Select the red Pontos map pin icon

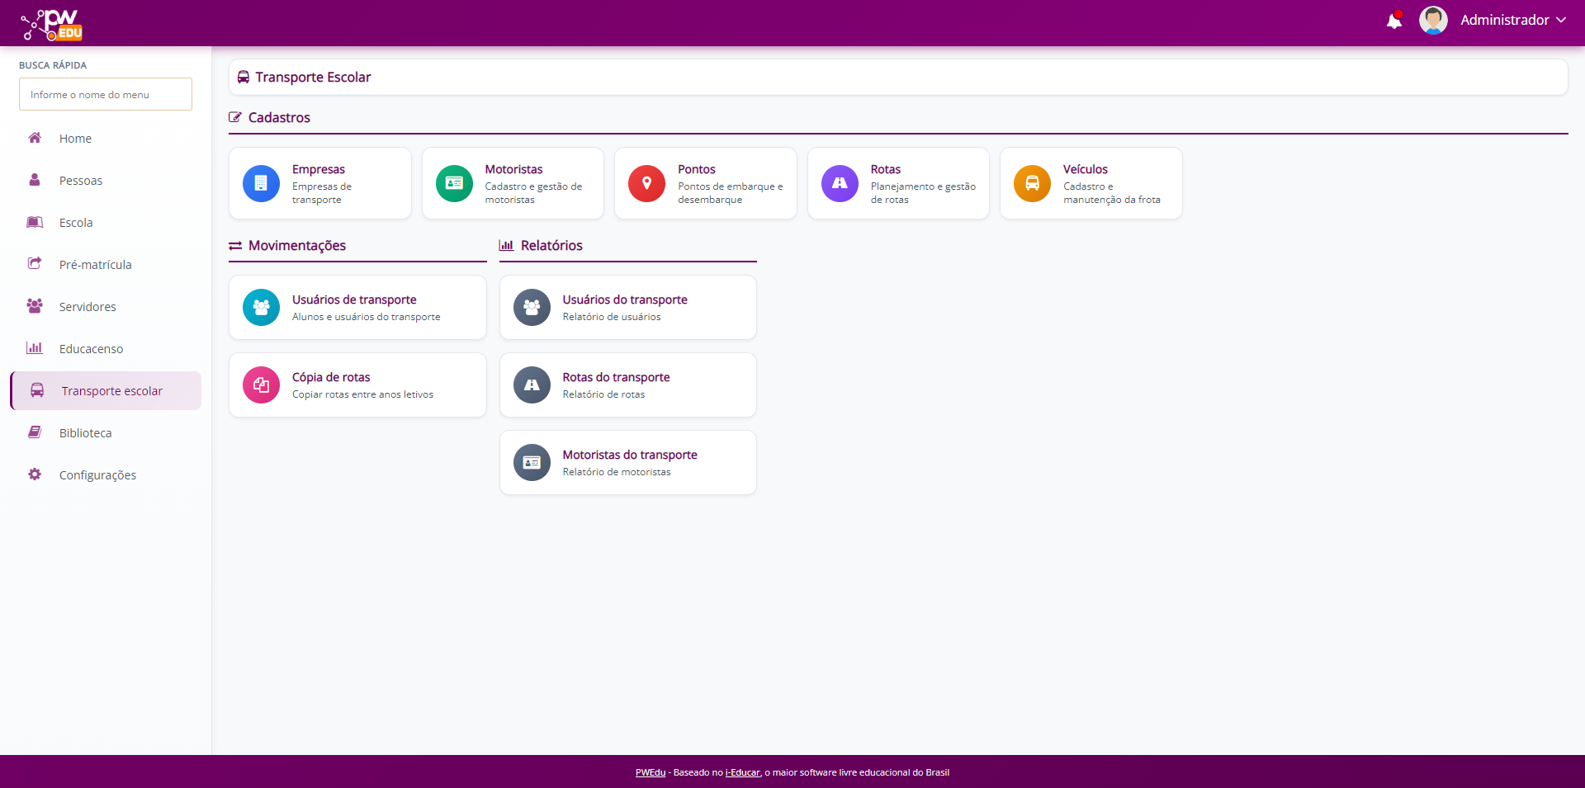point(646,183)
